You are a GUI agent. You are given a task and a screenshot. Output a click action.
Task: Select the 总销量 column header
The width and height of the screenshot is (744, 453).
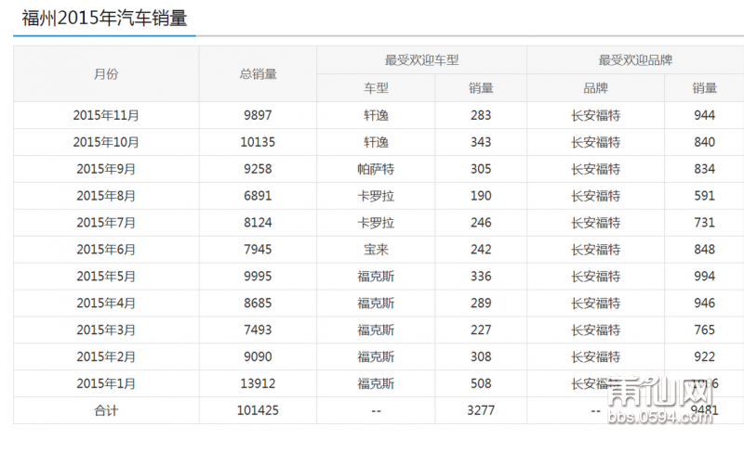coord(258,74)
